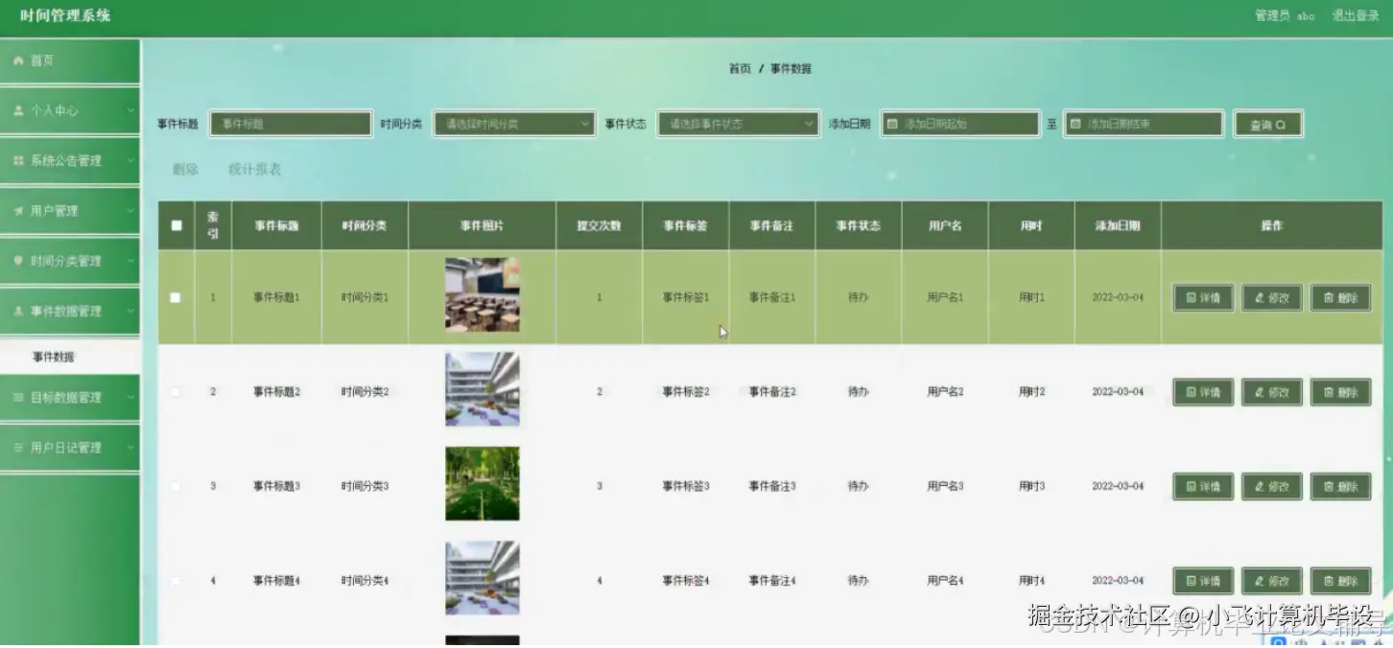Click the 添加日期起始 date field

click(x=960, y=124)
